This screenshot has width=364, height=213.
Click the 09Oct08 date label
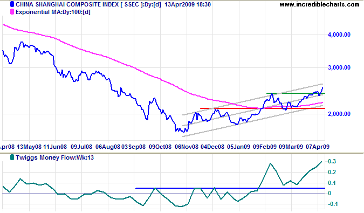click(160, 147)
